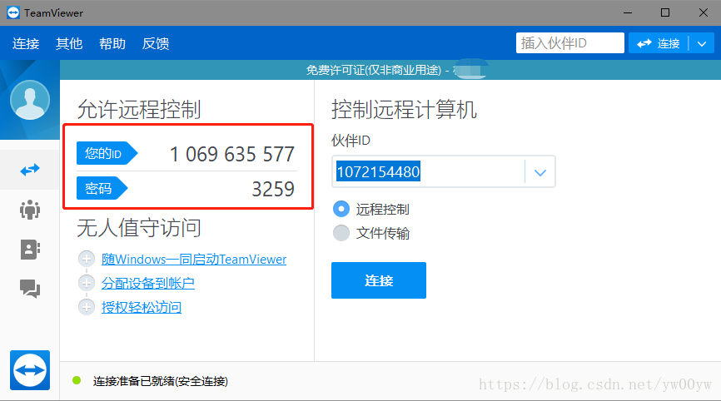
Task: Click plus icon beside 随Windows一同启动TeamViewer
Action: pyautogui.click(x=87, y=259)
